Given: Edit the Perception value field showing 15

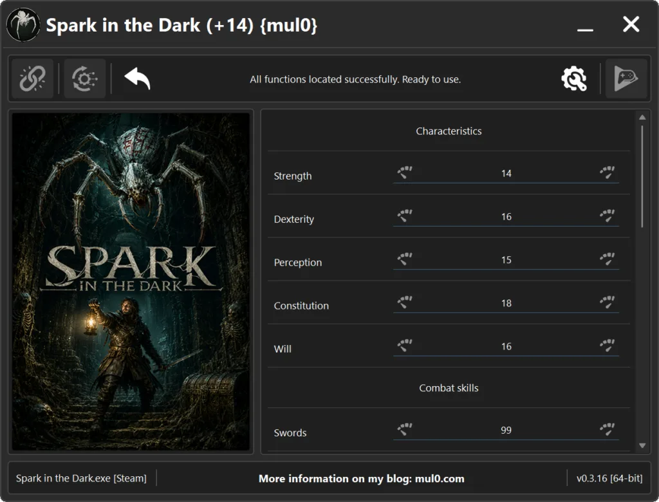Looking at the screenshot, I should 506,260.
